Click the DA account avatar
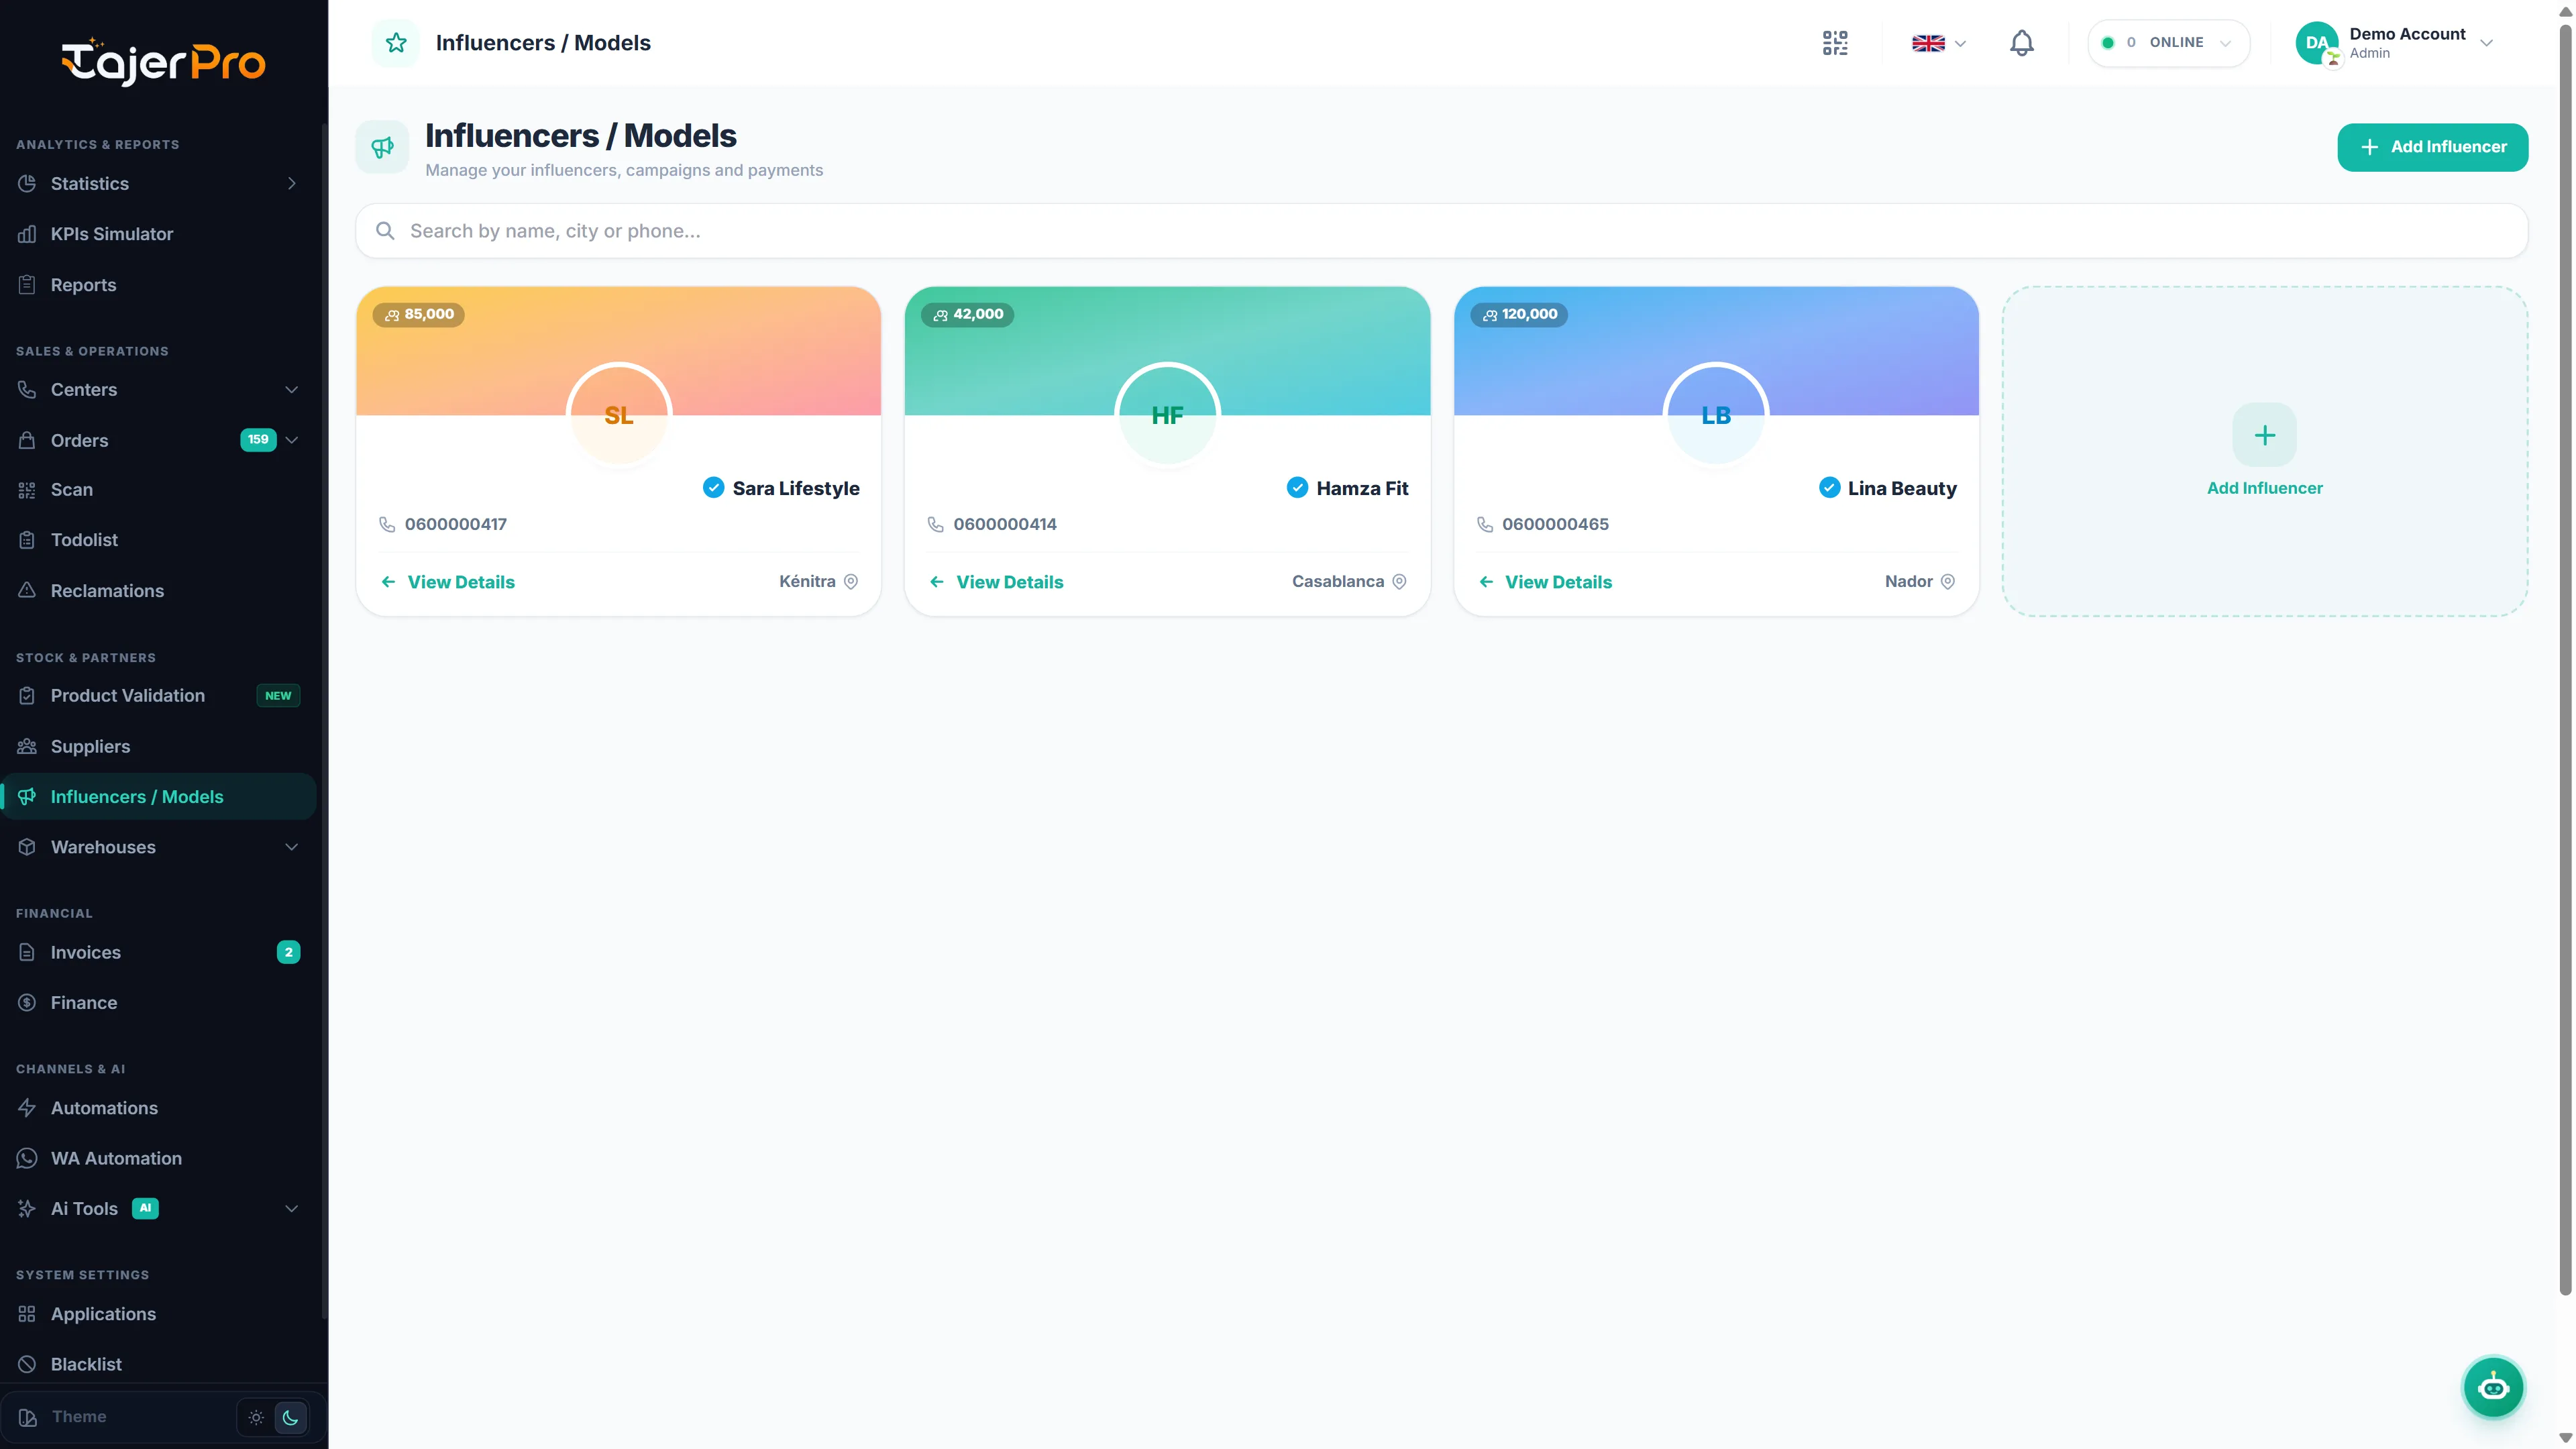 (2316, 43)
